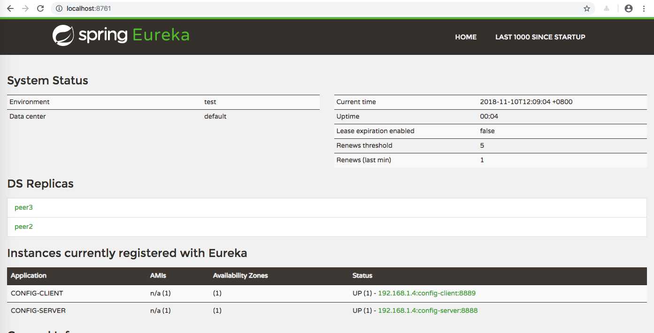The width and height of the screenshot is (654, 333).
Task: Open the peer3 replica link
Action: [23, 207]
